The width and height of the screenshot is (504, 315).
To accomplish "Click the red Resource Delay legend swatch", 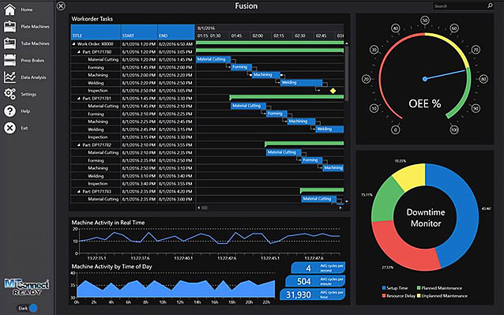I will click(x=384, y=296).
